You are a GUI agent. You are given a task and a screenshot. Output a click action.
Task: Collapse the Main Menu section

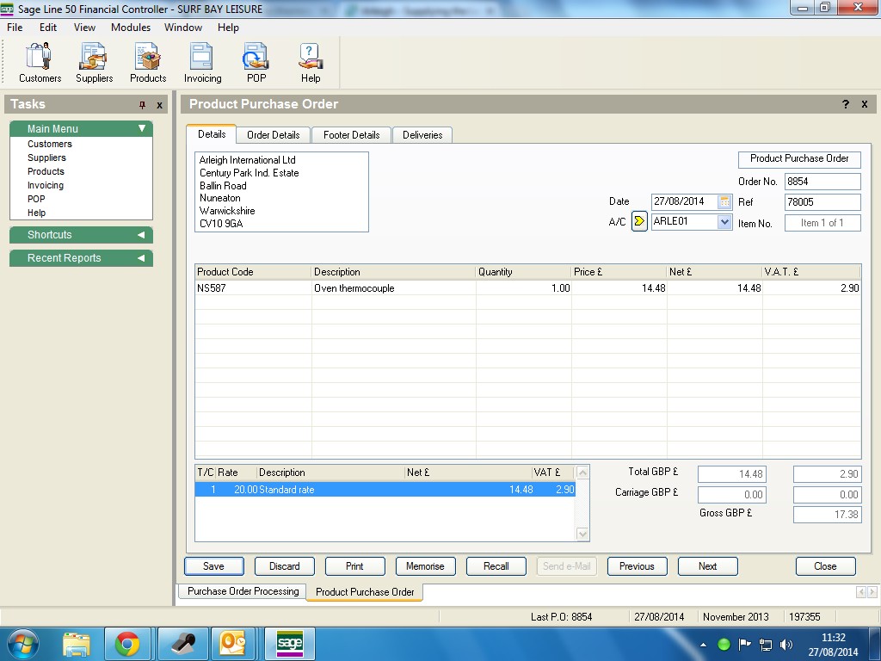click(142, 129)
